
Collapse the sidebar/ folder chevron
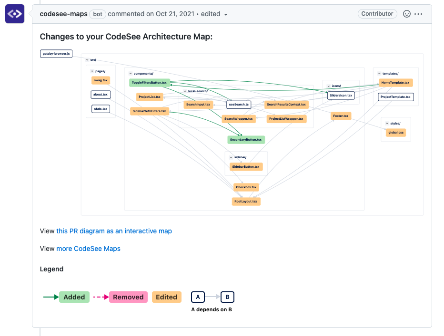[x=231, y=157]
